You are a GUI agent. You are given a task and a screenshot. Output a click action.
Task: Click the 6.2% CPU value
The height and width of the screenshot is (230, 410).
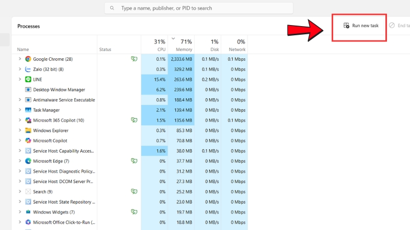(161, 90)
